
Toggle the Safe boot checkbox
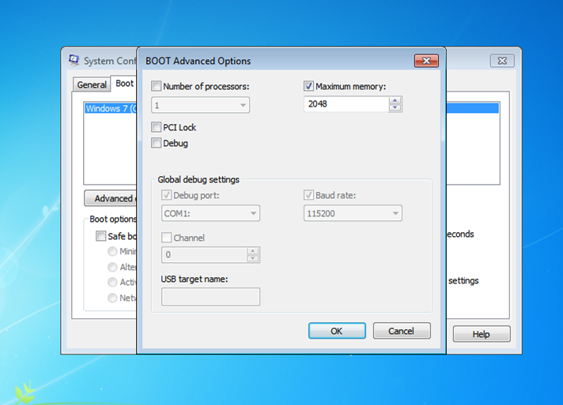click(101, 236)
